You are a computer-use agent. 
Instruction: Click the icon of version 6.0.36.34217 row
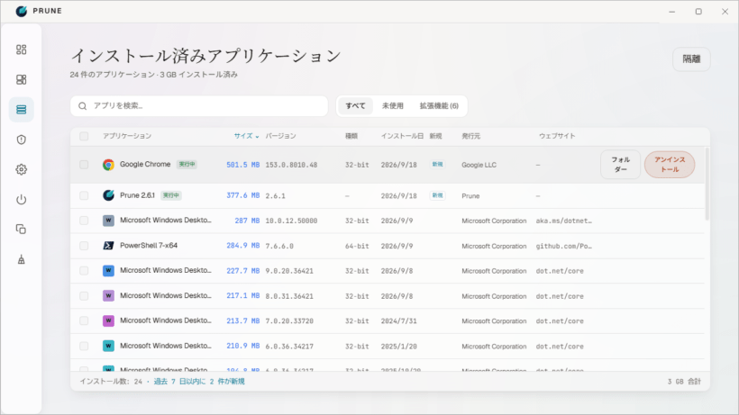pyautogui.click(x=108, y=346)
